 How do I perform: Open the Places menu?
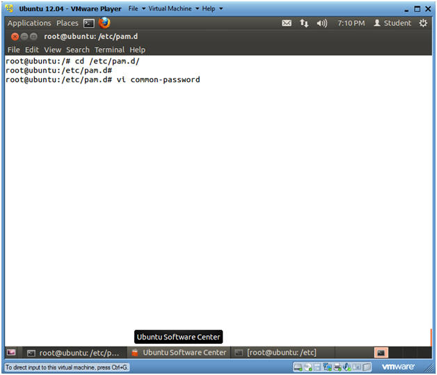pos(67,23)
